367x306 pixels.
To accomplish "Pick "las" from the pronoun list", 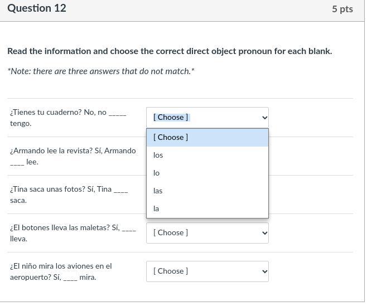I will 158,191.
